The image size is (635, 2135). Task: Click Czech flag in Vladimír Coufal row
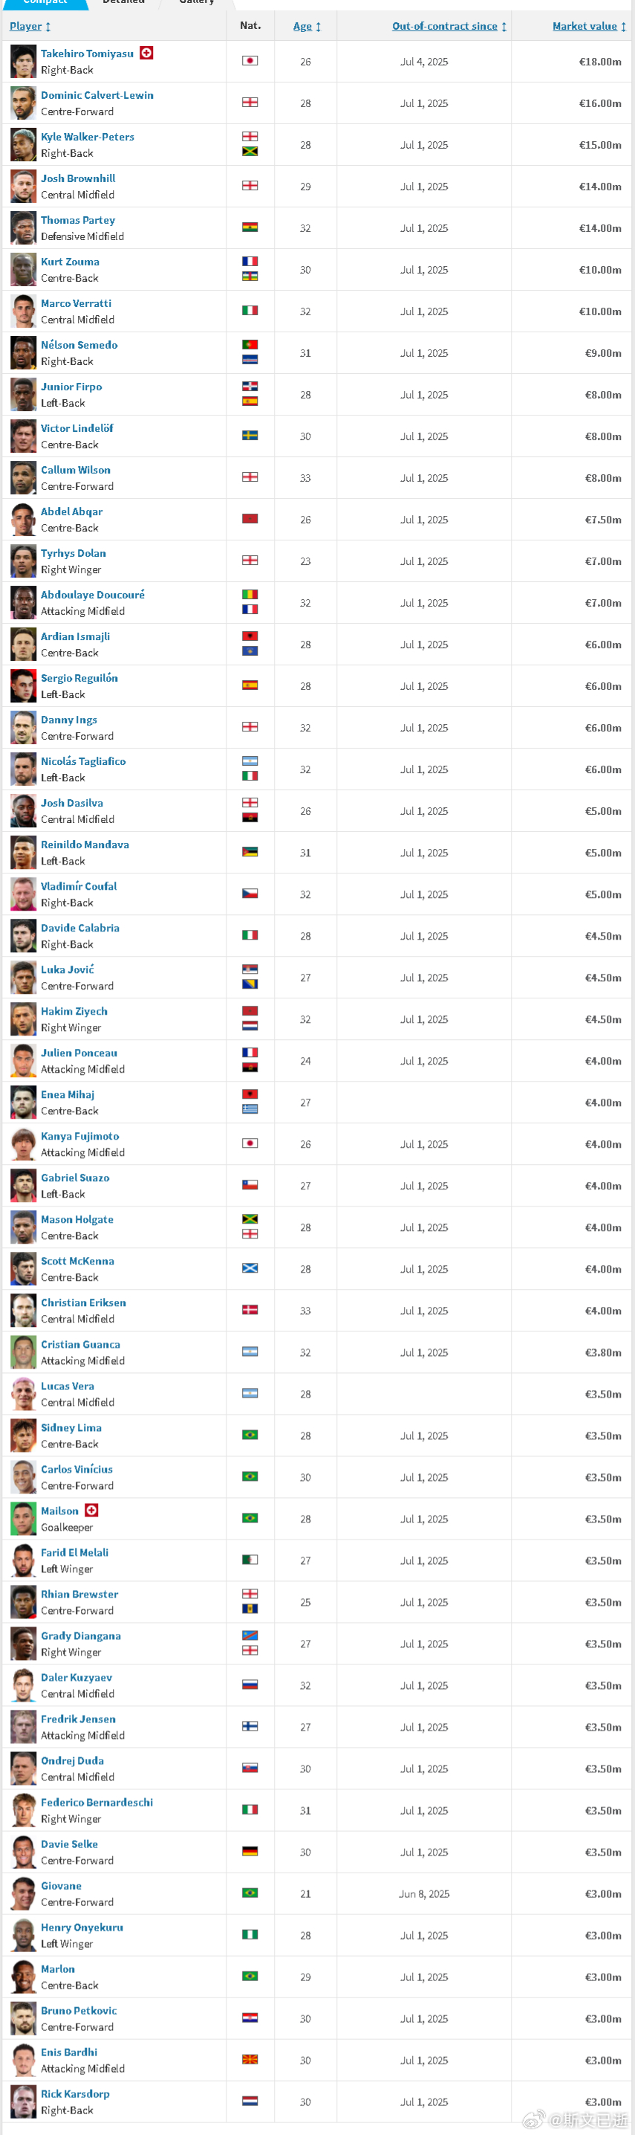point(250,894)
